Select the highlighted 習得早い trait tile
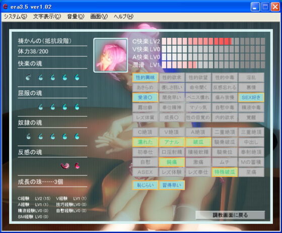 click(172, 185)
